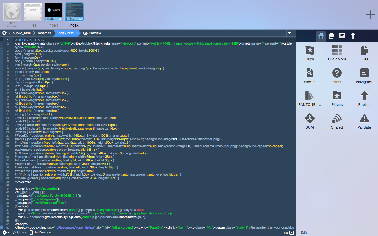Click line number 28 in gutter
The width and height of the screenshot is (378, 236).
pyautogui.click(x=7, y=139)
